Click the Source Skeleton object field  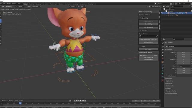click(x=147, y=36)
